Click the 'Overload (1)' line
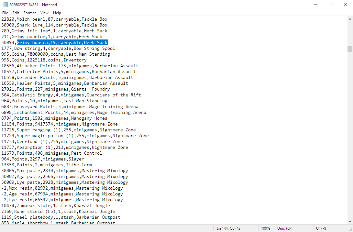This screenshot has width=353, height=232. click(x=62, y=142)
